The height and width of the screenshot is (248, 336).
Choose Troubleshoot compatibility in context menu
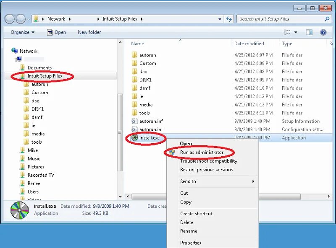coord(209,161)
